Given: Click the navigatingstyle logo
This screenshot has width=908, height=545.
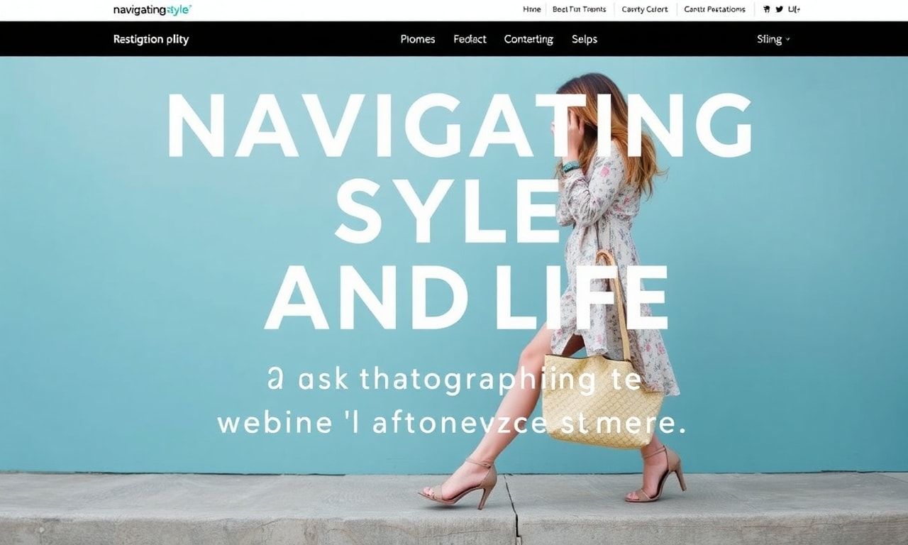Looking at the screenshot, I should pyautogui.click(x=153, y=10).
